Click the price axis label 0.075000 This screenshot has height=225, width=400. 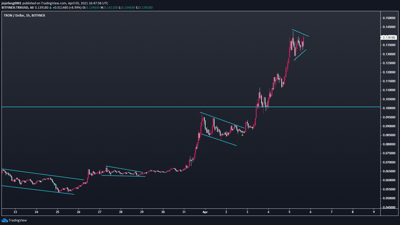[389, 153]
